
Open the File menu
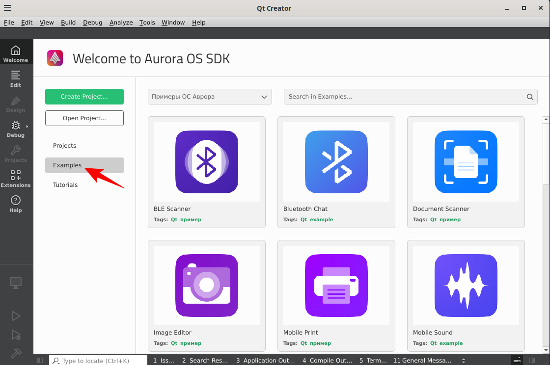click(9, 23)
